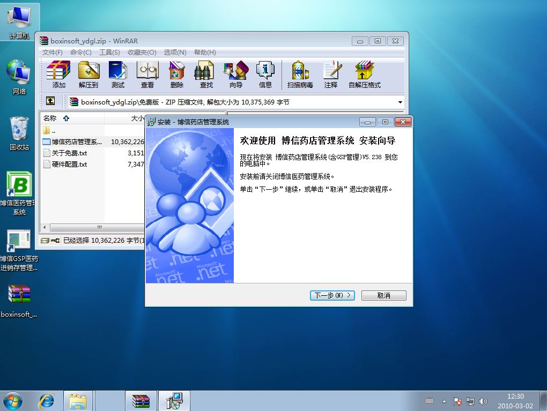547x411 pixels.
Task: Click the Next (下一步) button
Action: coord(332,295)
